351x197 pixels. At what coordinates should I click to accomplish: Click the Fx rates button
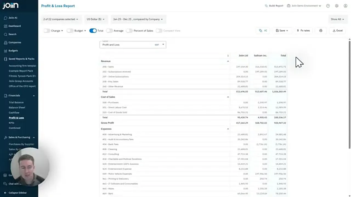303,31
